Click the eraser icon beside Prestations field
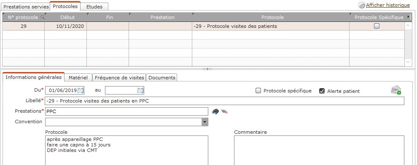 224,111
